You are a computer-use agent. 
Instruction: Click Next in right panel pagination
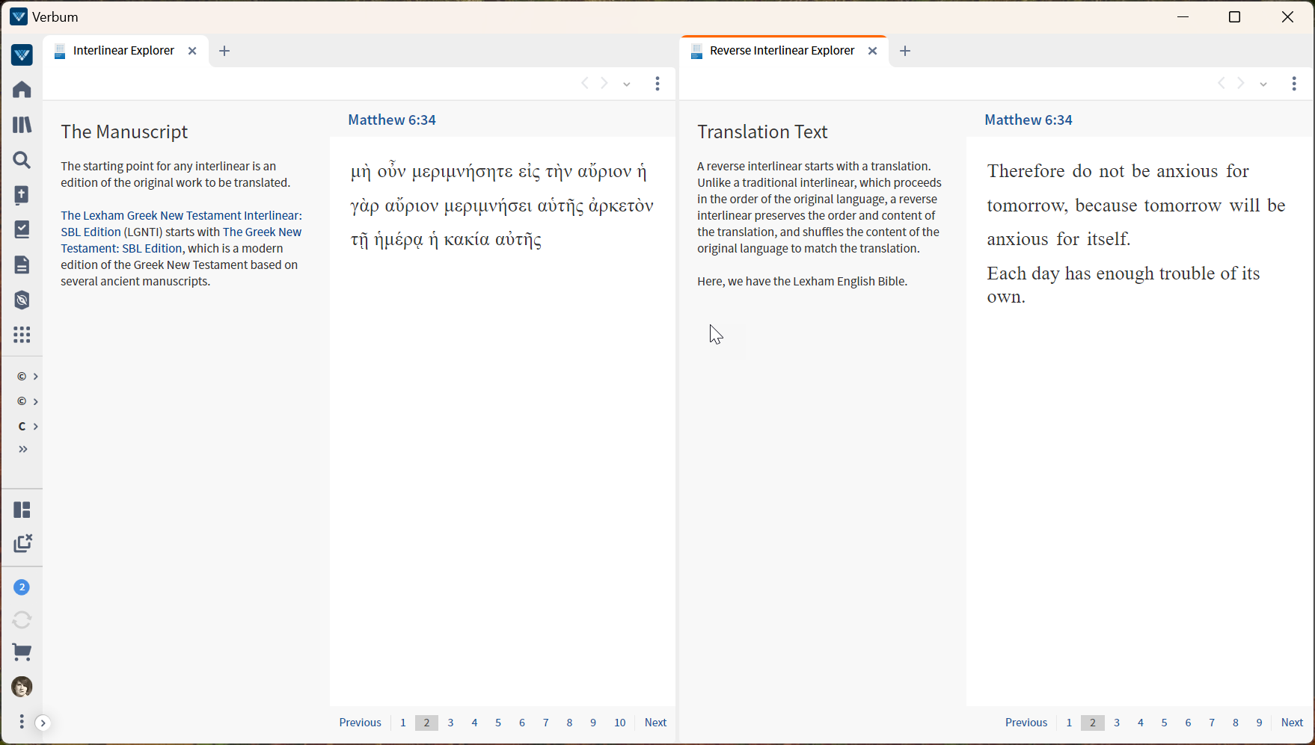tap(1292, 723)
